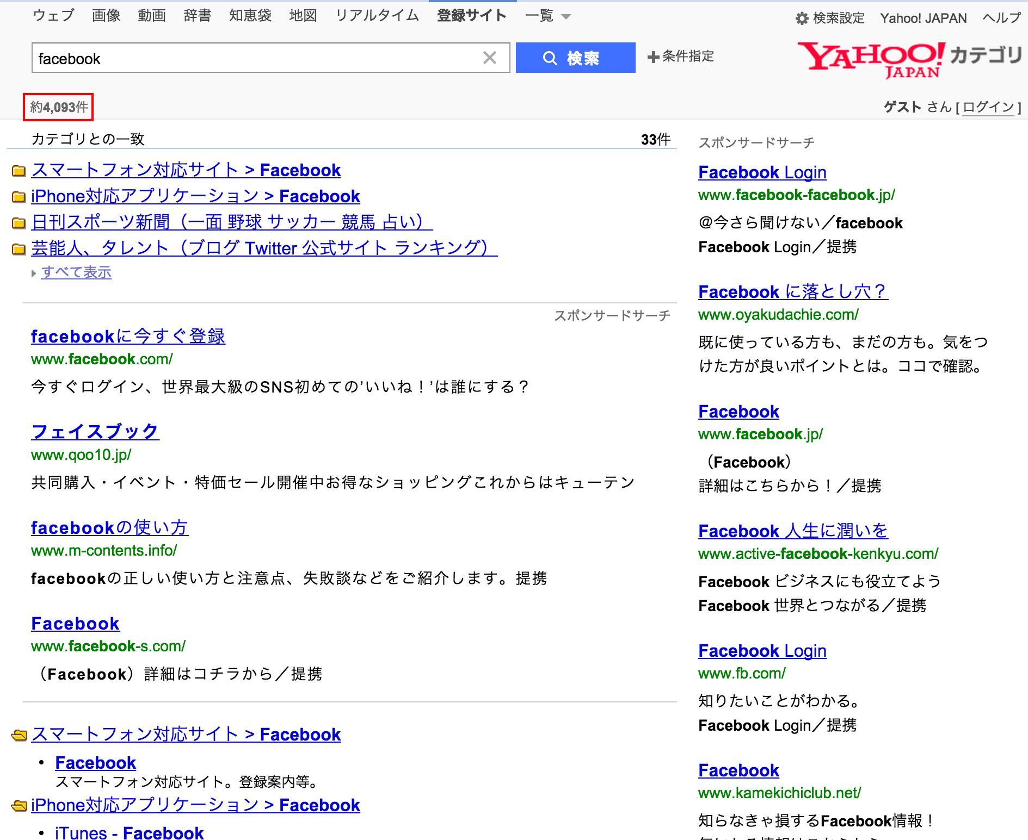Image resolution: width=1028 pixels, height=840 pixels.
Task: Expand categories with すべて表示
Action: (76, 272)
